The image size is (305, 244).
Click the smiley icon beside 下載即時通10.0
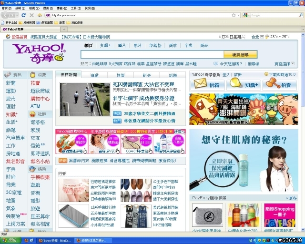pyautogui.click(x=266, y=74)
